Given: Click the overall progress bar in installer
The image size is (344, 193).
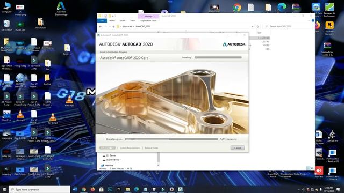Looking at the screenshot, I should (171, 139).
